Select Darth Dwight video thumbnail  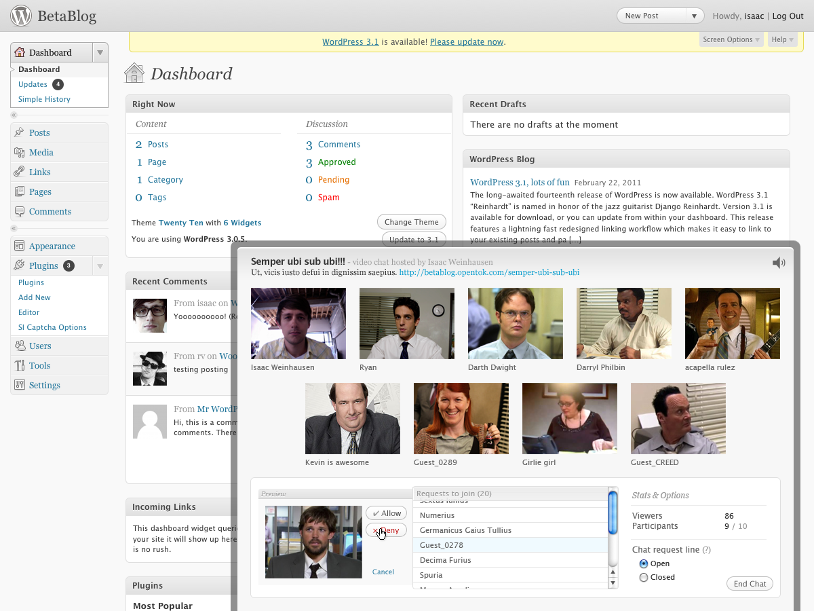tap(516, 323)
